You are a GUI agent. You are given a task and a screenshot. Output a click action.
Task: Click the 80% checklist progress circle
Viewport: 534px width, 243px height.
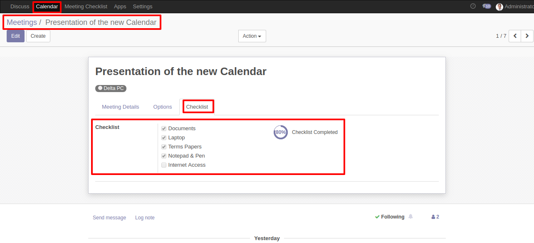(x=281, y=132)
